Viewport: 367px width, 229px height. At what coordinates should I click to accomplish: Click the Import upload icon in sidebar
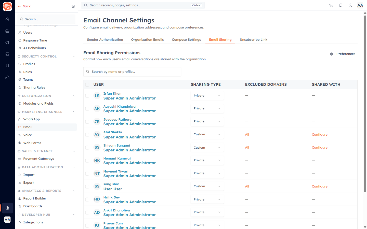tap(20, 175)
